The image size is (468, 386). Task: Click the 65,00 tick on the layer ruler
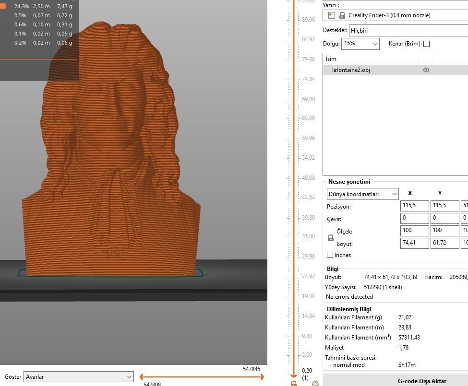click(x=308, y=118)
